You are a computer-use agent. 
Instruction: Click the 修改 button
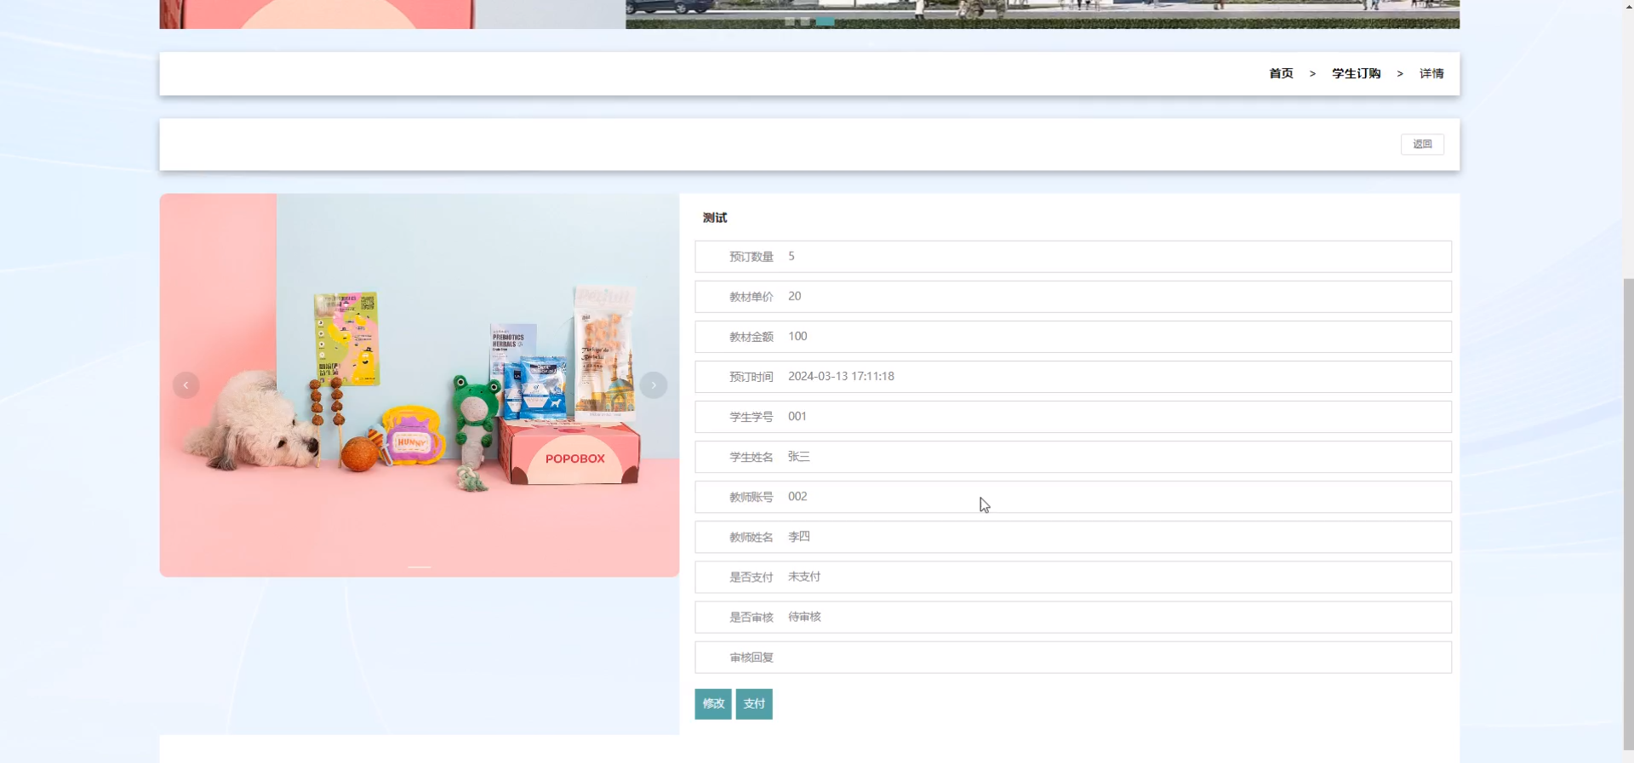pos(713,704)
